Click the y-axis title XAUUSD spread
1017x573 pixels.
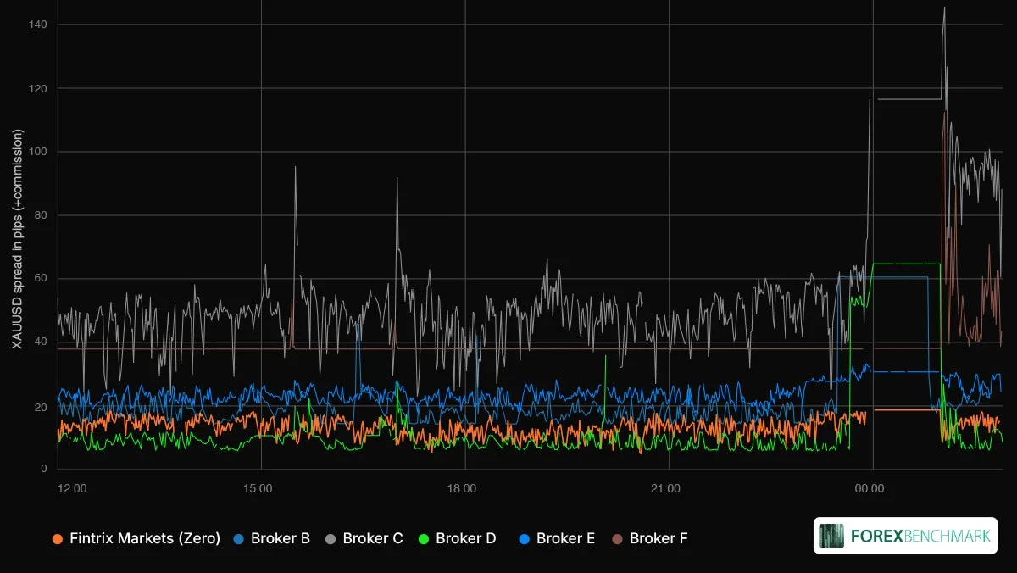[17, 238]
